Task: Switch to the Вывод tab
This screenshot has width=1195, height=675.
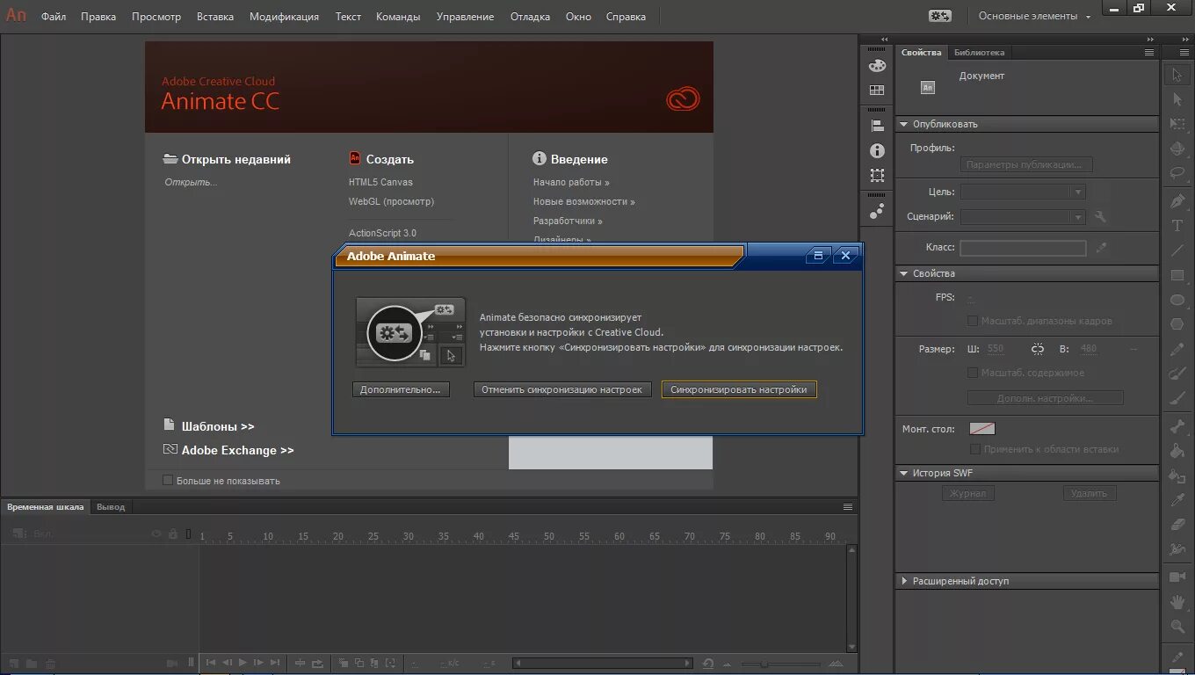Action: pos(111,506)
